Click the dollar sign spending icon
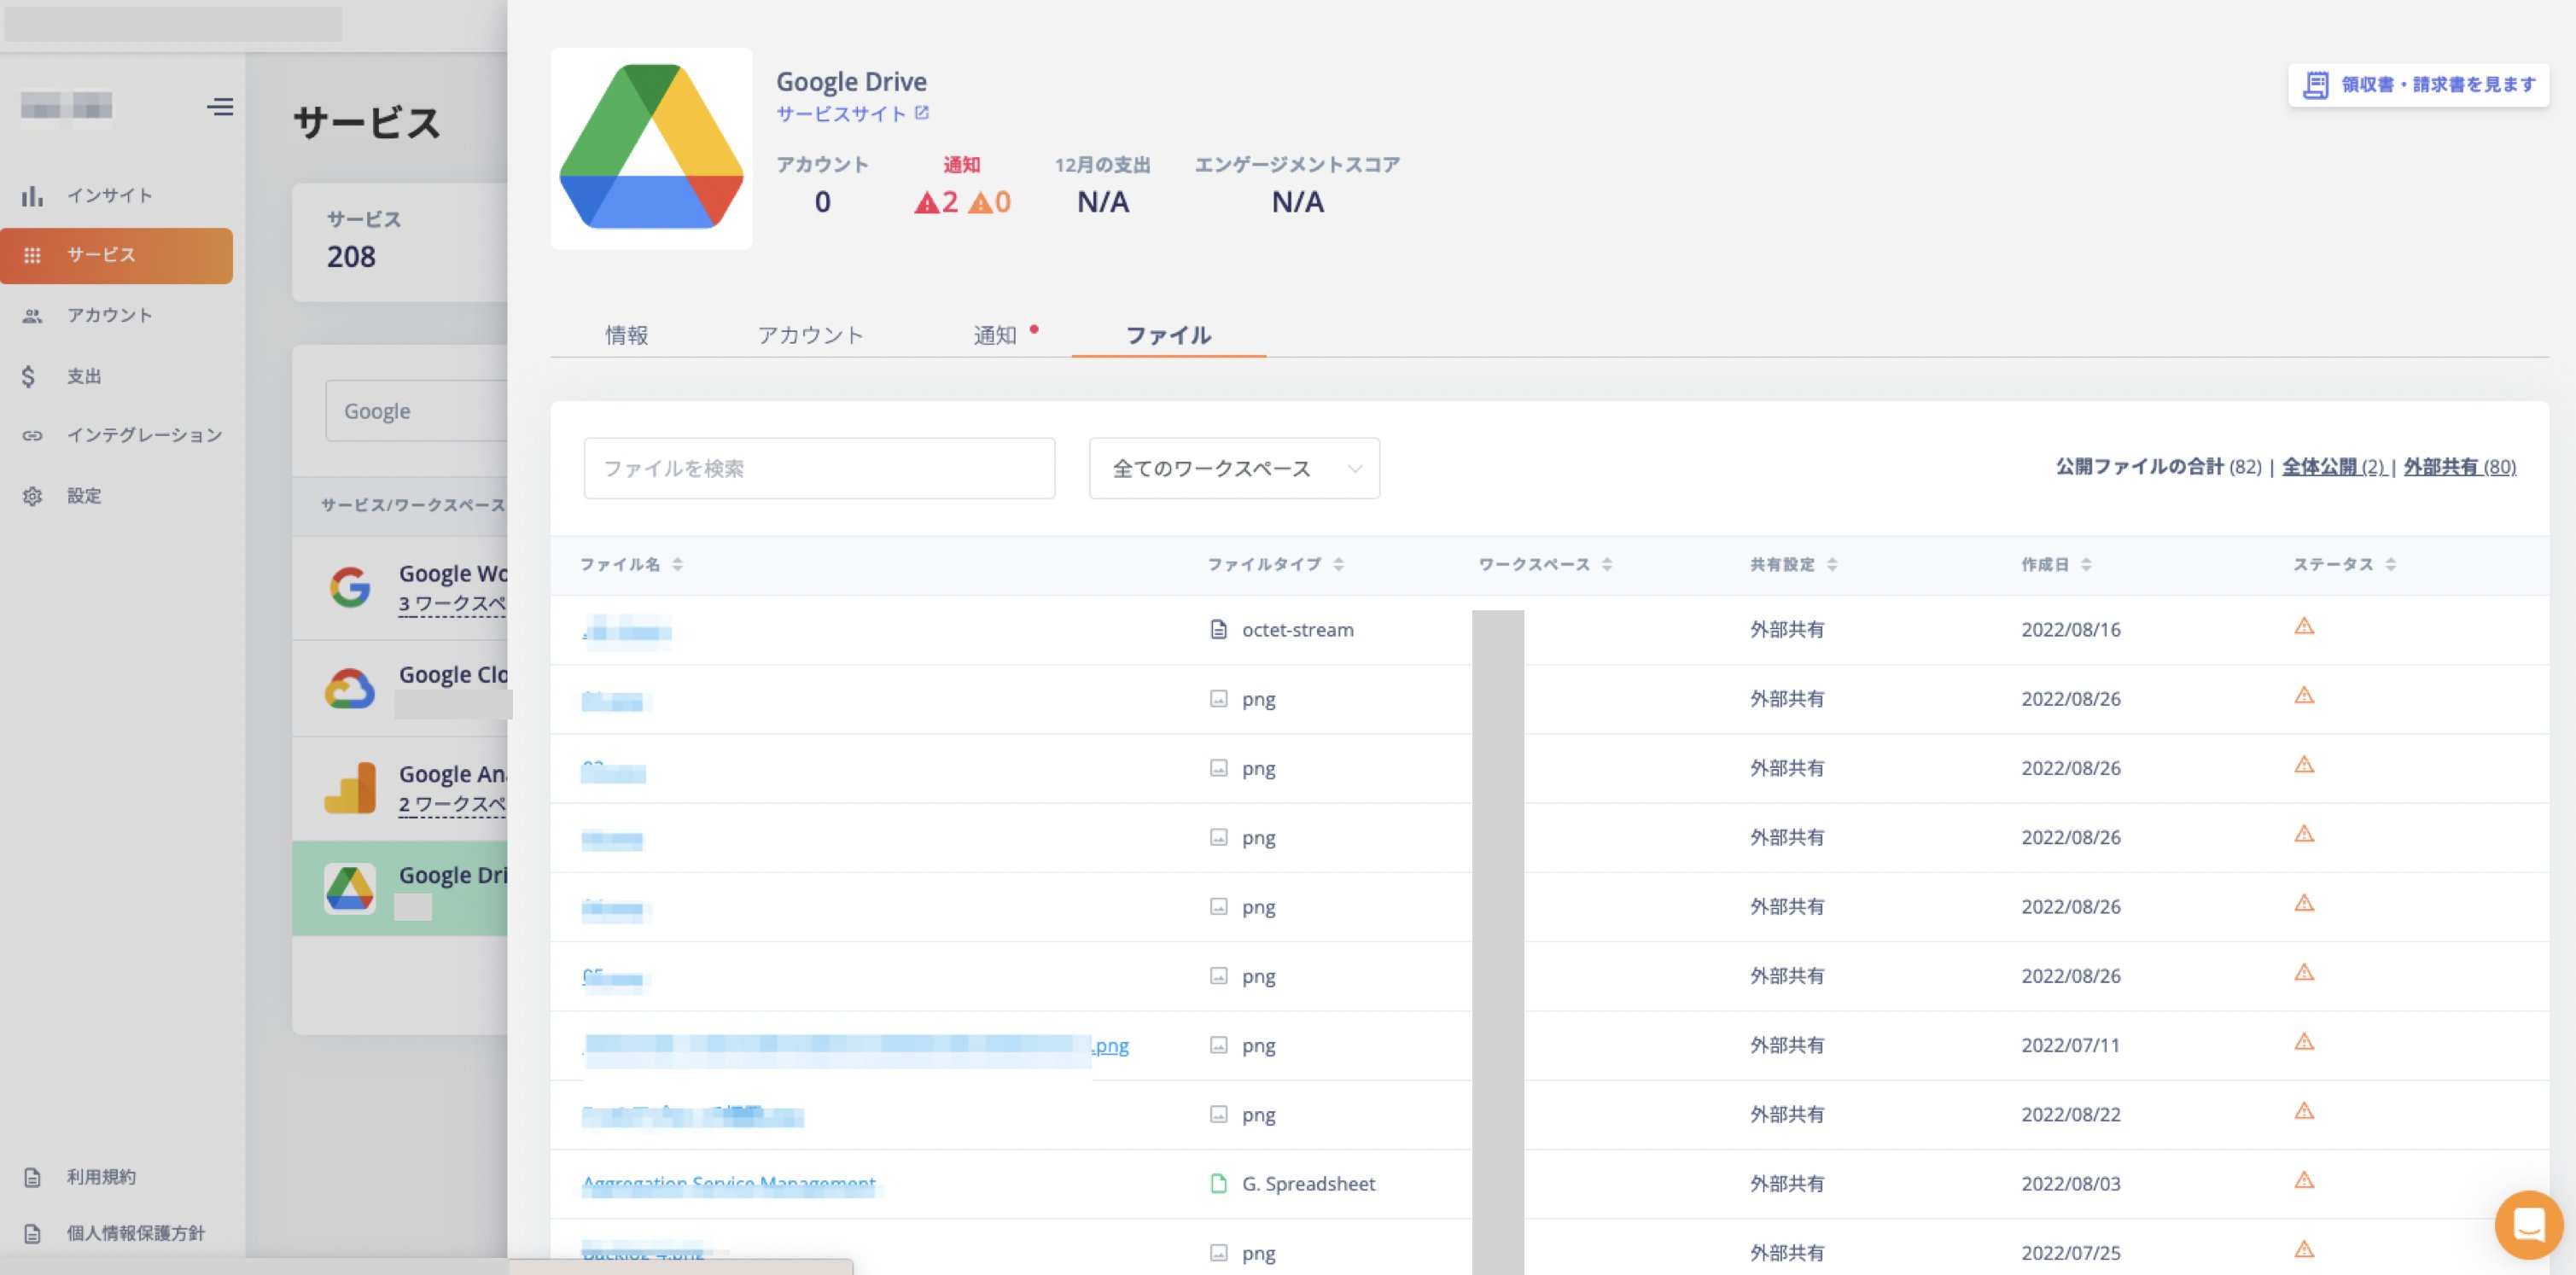2576x1275 pixels. click(x=29, y=376)
